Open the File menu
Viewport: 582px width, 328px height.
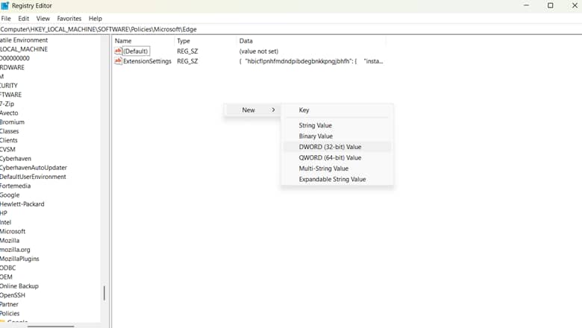pyautogui.click(x=6, y=19)
